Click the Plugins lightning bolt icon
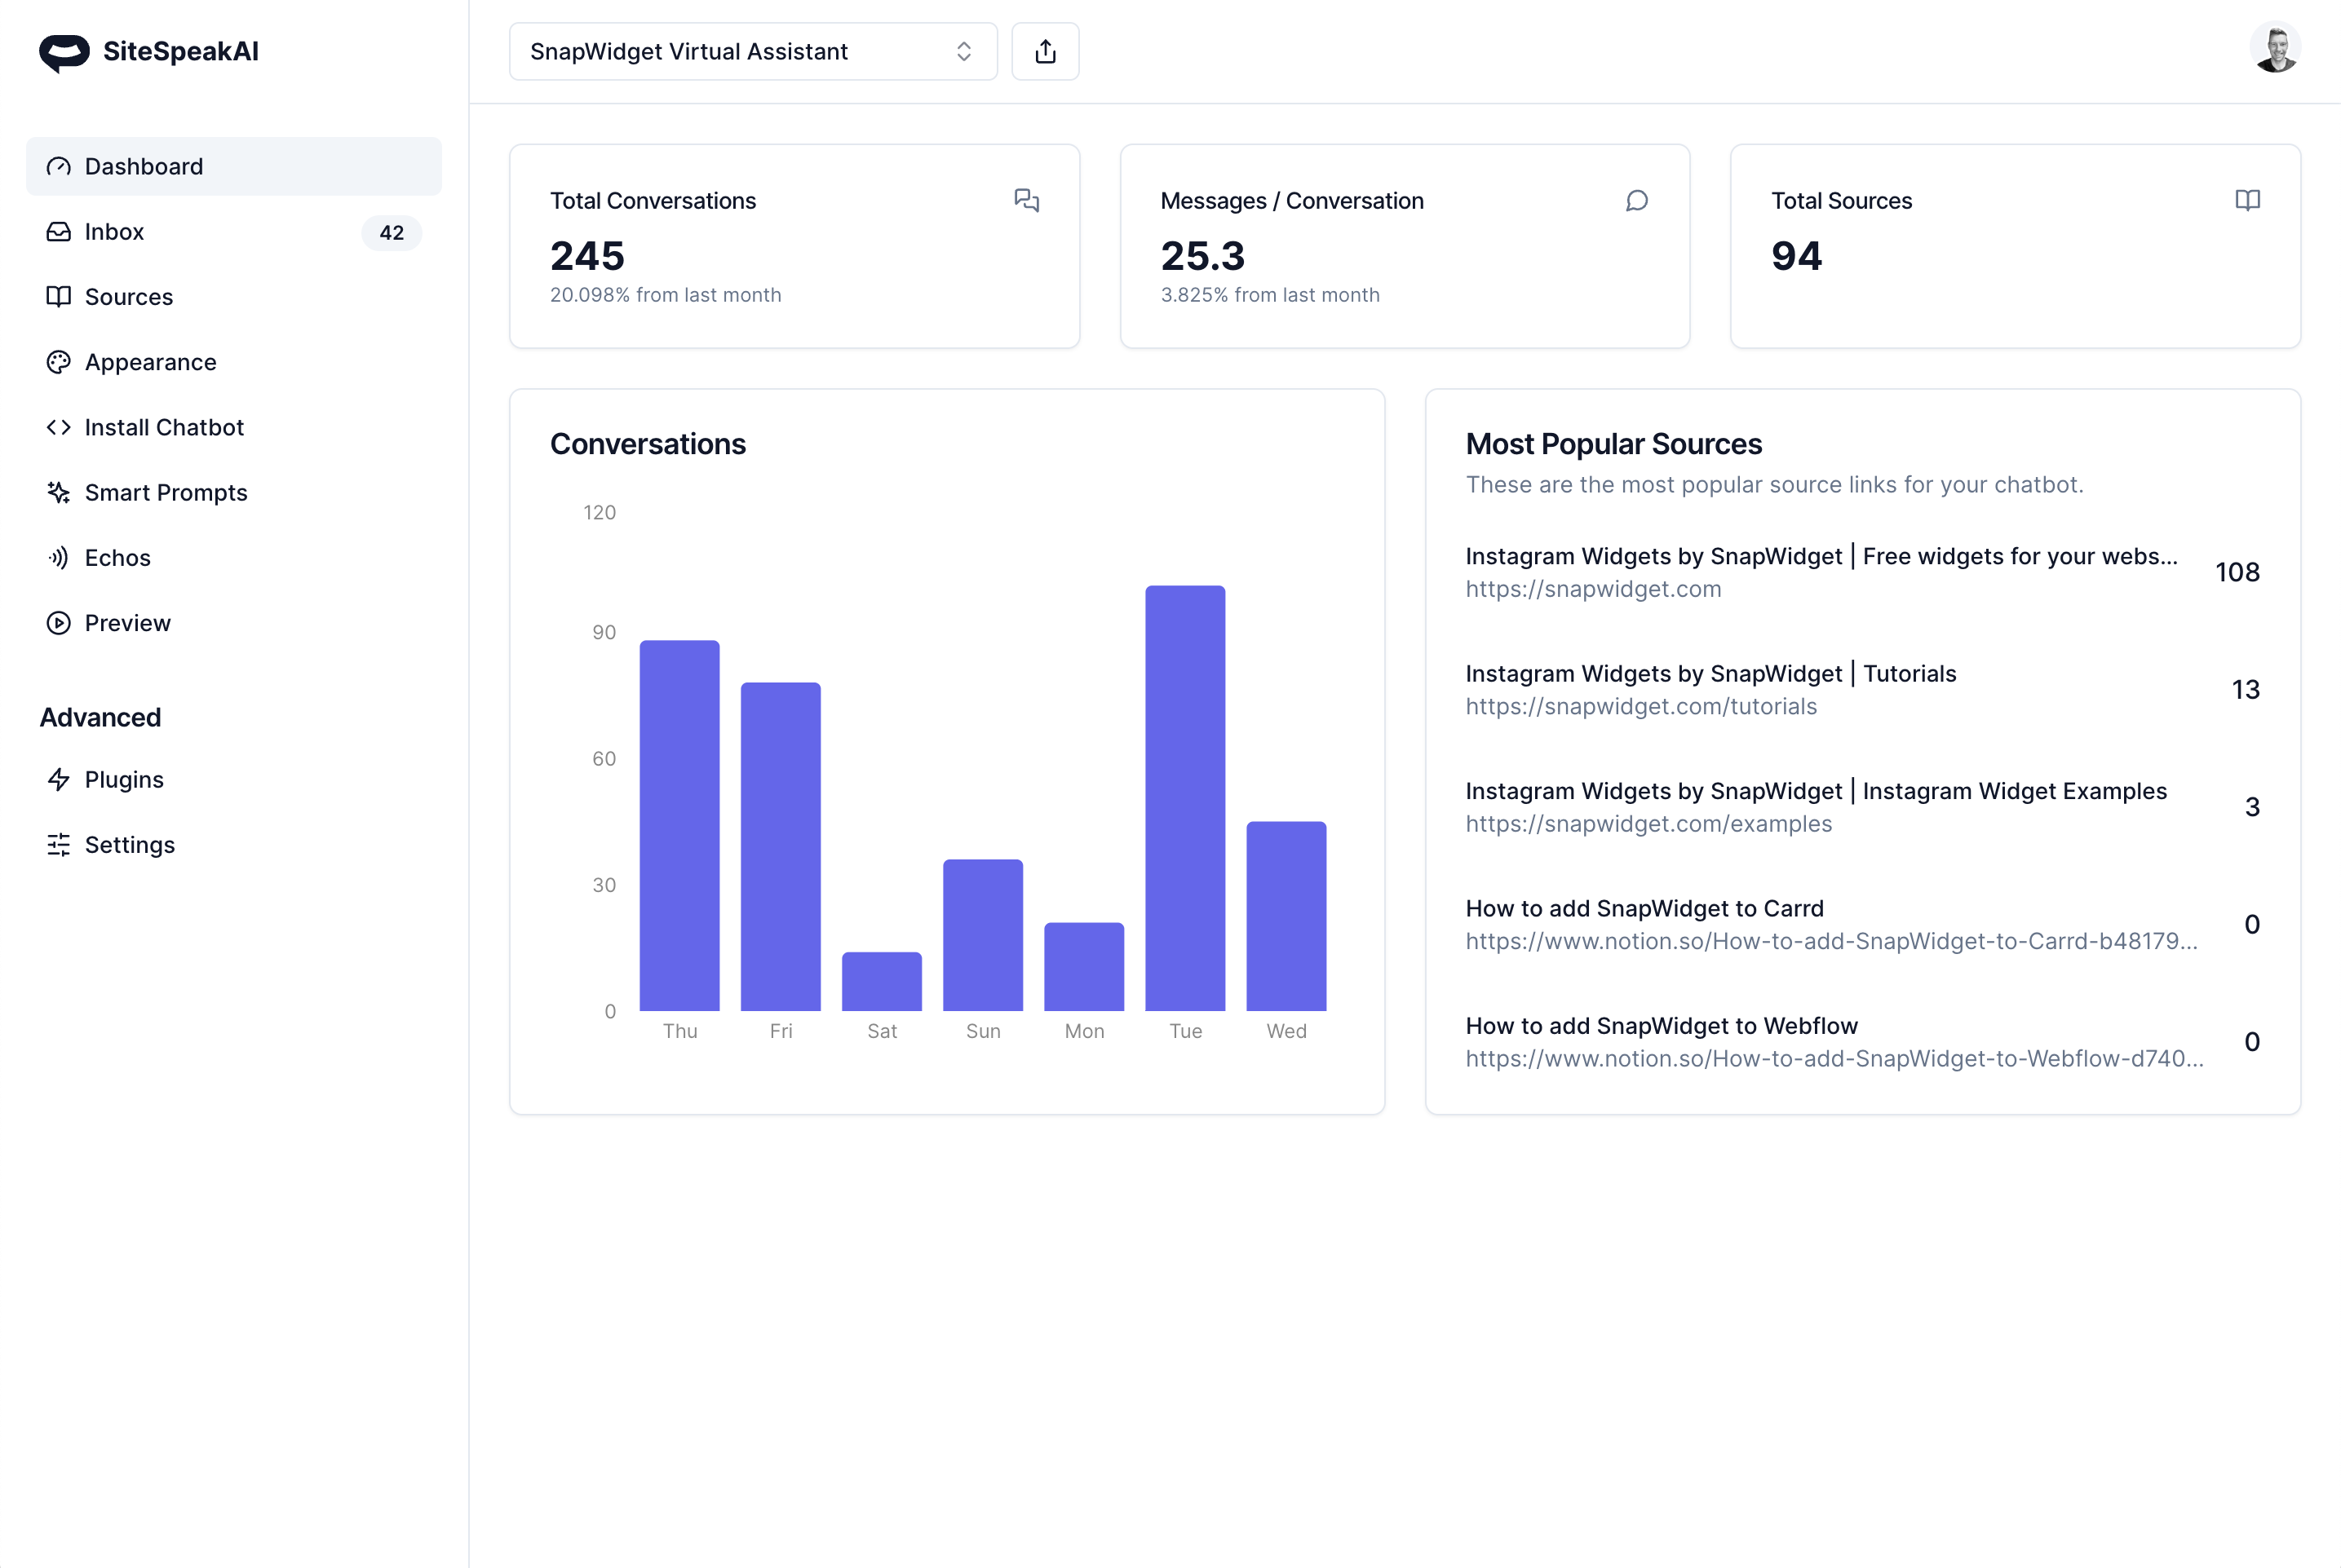 click(58, 779)
